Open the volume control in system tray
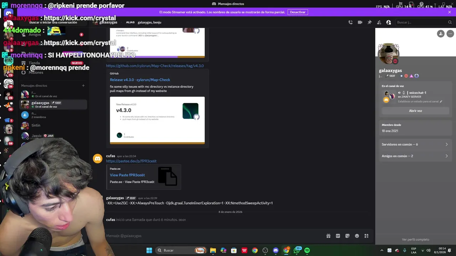 pos(429,250)
